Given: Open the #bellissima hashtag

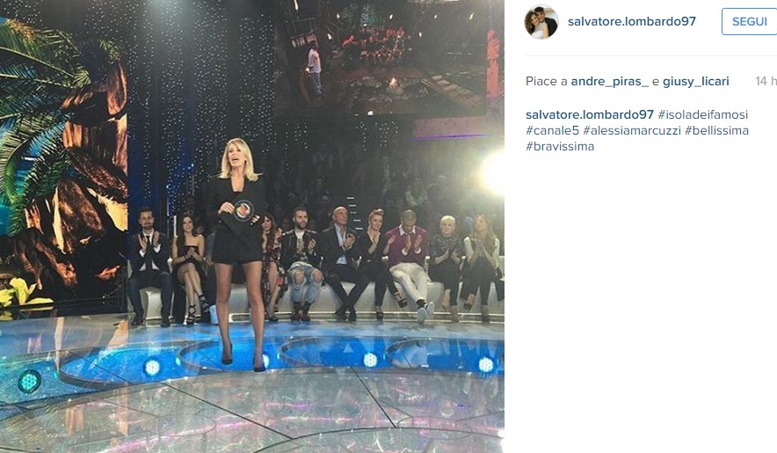Looking at the screenshot, I should tap(716, 130).
